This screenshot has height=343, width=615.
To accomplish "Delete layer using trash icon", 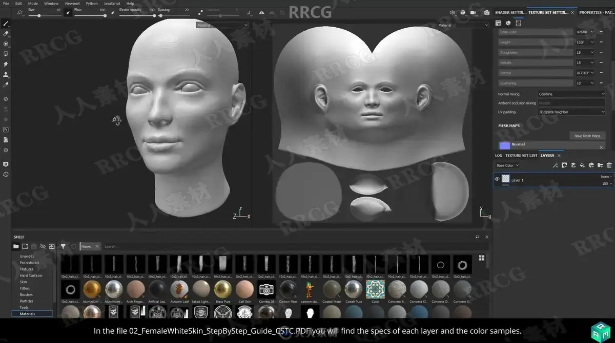I will tap(609, 165).
